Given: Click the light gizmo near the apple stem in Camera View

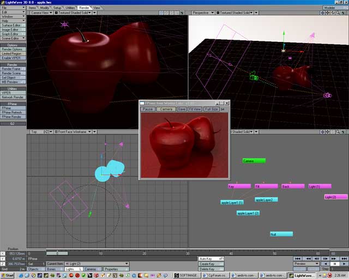Looking at the screenshot, I should click(x=64, y=25).
